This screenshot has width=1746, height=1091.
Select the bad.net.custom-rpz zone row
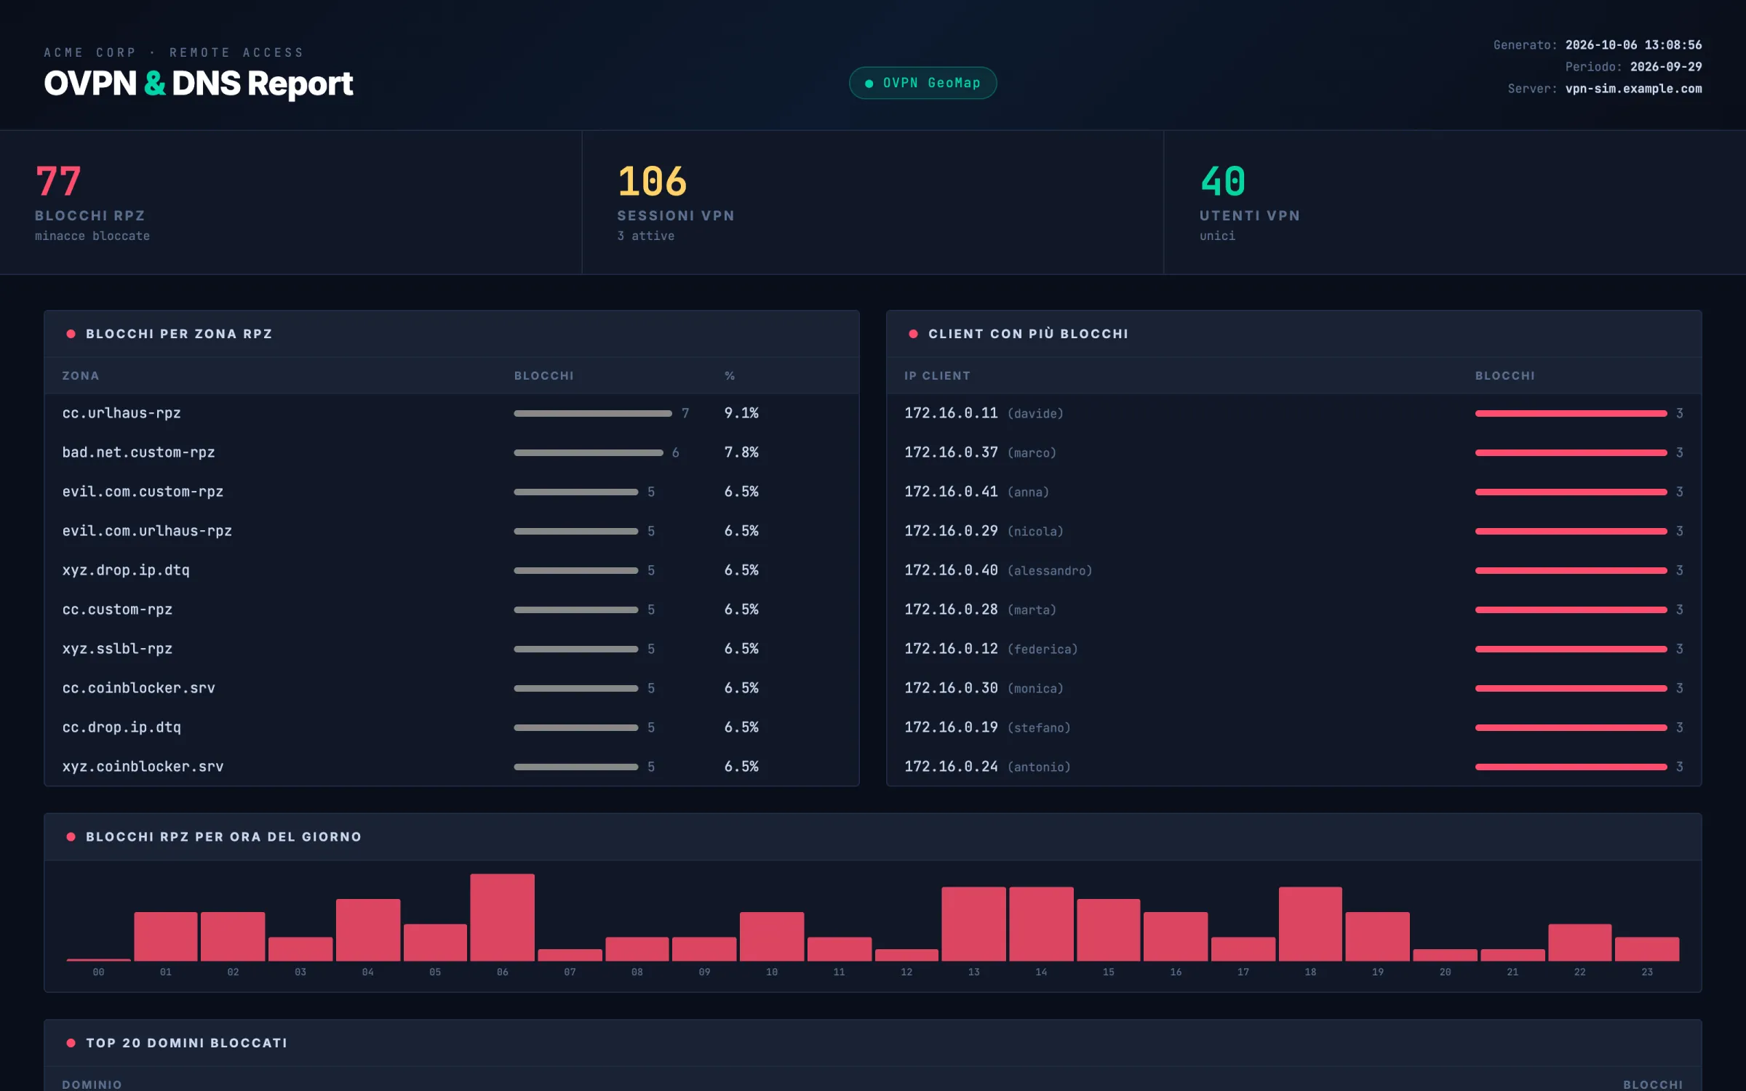tap(452, 452)
